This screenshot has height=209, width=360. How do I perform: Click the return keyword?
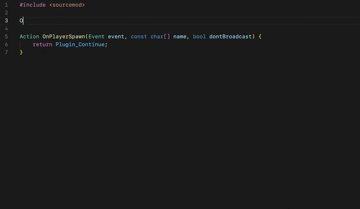tap(42, 44)
